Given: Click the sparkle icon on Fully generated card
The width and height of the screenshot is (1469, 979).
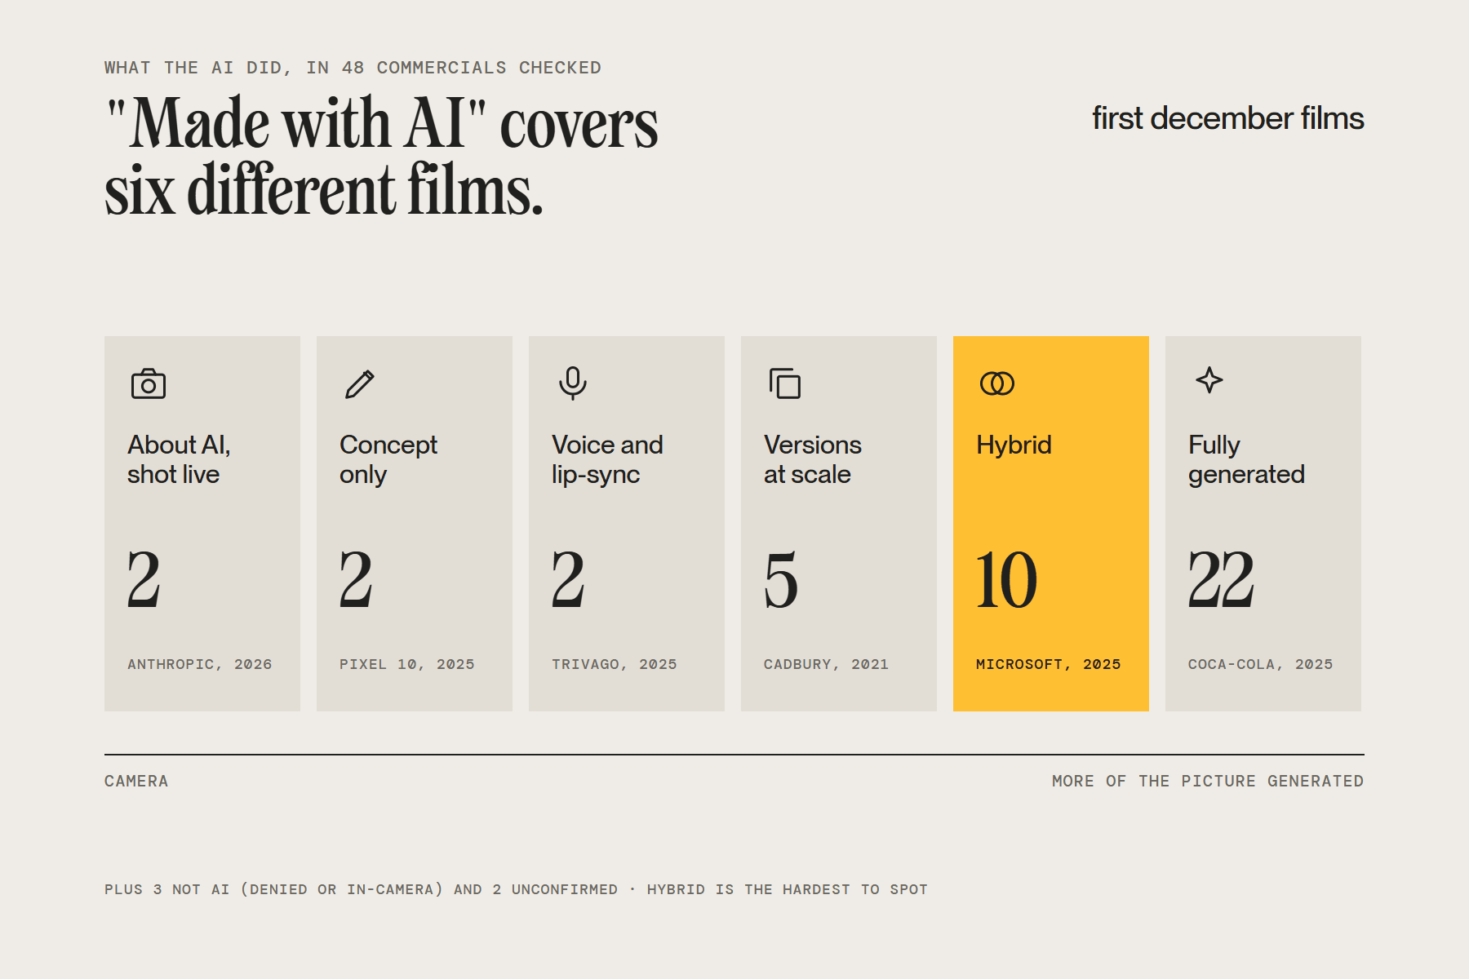Looking at the screenshot, I should (1209, 380).
